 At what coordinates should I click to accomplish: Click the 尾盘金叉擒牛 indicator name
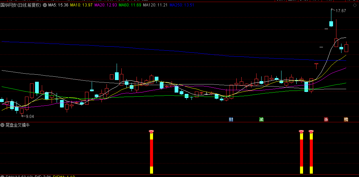click(18, 125)
